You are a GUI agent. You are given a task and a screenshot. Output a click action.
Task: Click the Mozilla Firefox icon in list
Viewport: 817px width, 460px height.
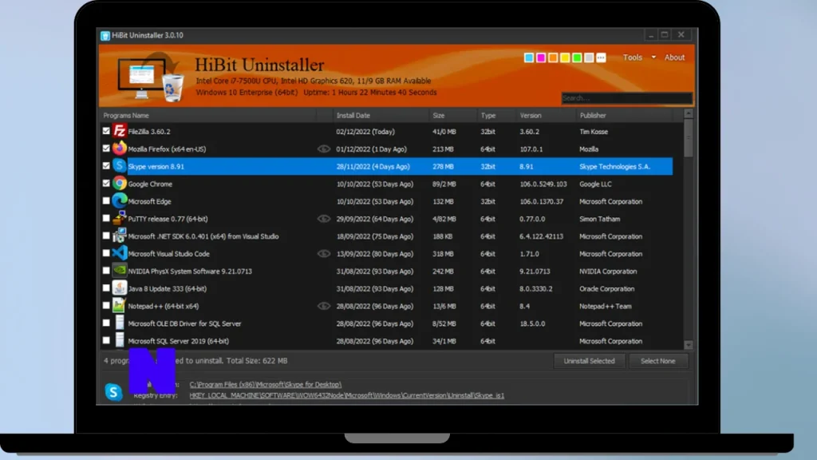pos(120,148)
